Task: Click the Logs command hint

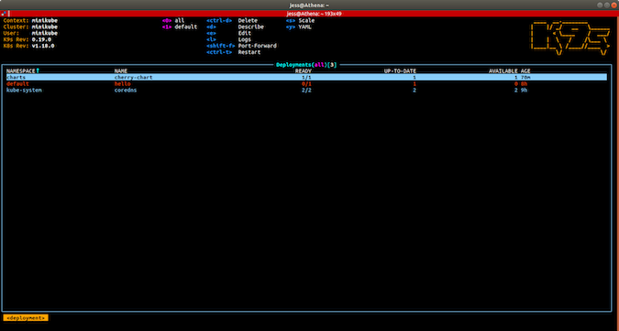Action: click(244, 39)
